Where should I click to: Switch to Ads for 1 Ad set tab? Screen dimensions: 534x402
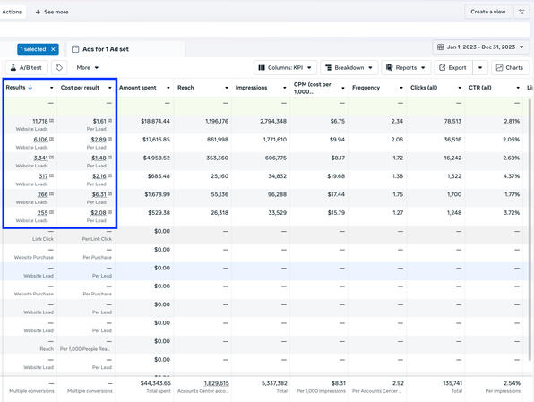pyautogui.click(x=105, y=49)
